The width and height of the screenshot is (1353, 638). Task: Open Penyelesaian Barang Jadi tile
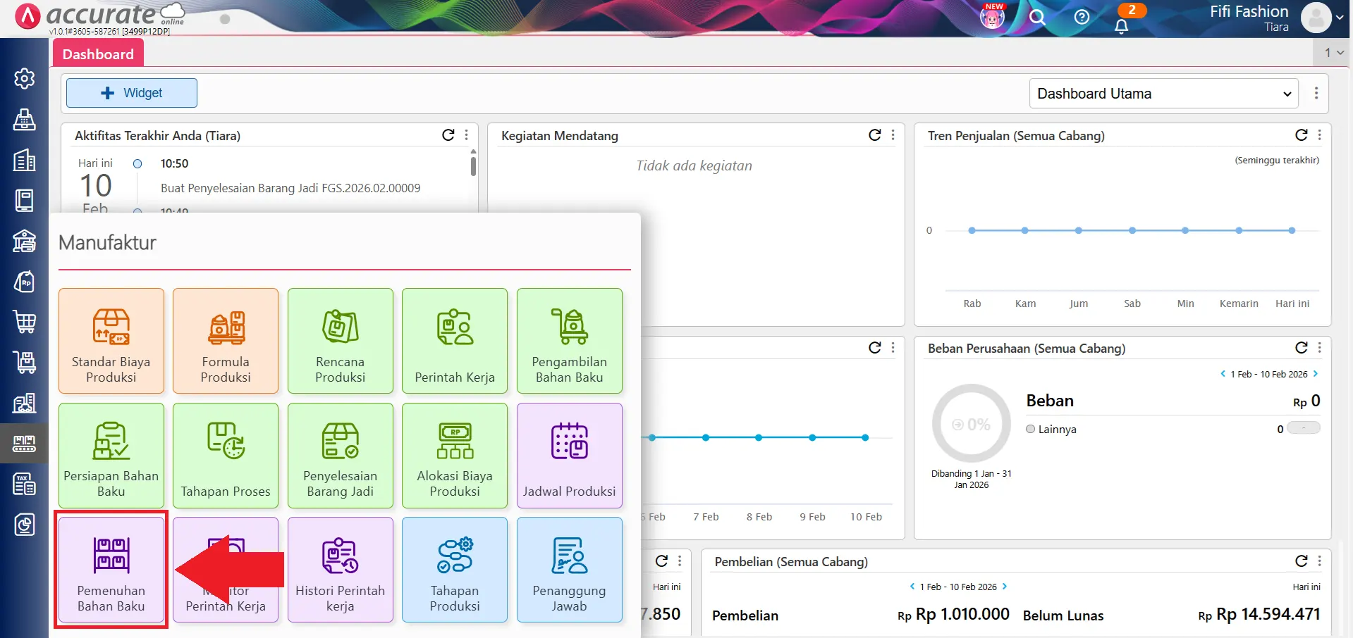point(340,455)
